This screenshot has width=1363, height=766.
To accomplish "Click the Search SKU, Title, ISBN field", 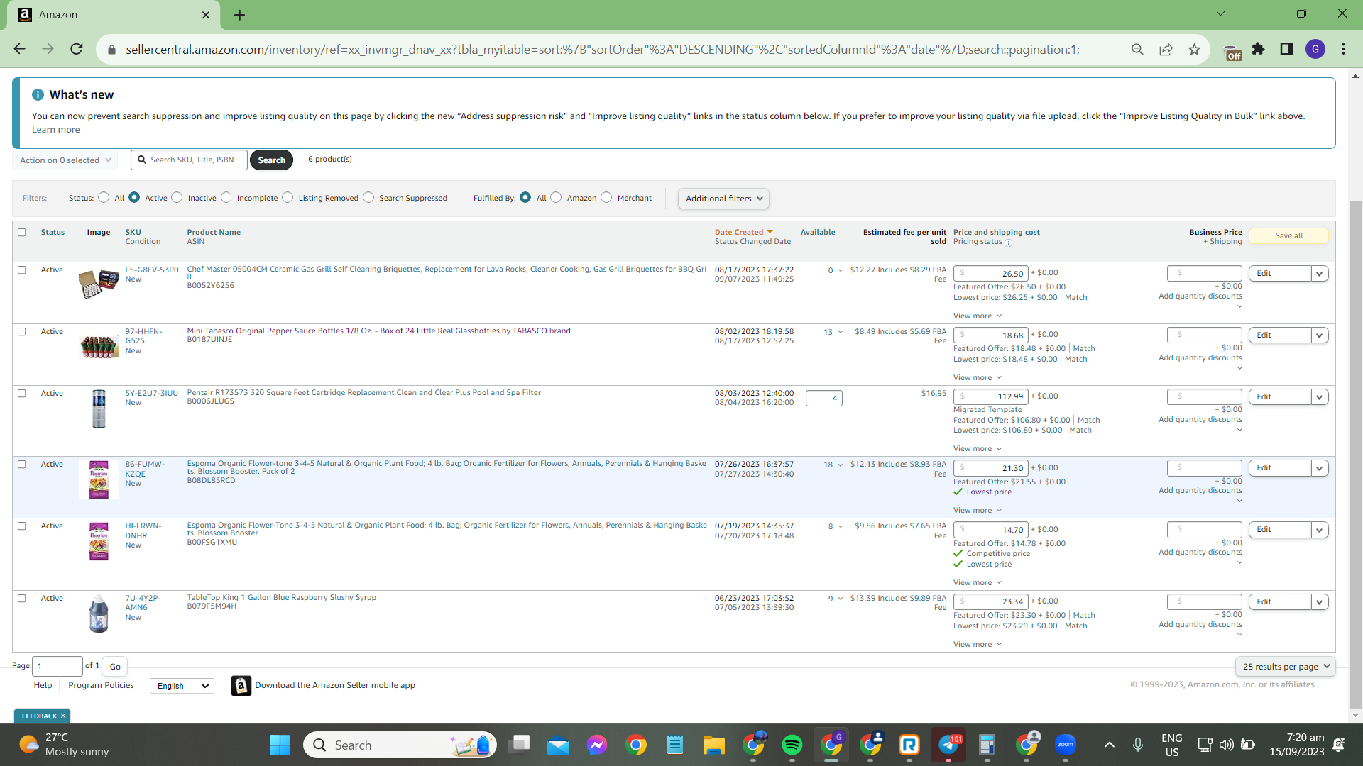I will click(190, 160).
